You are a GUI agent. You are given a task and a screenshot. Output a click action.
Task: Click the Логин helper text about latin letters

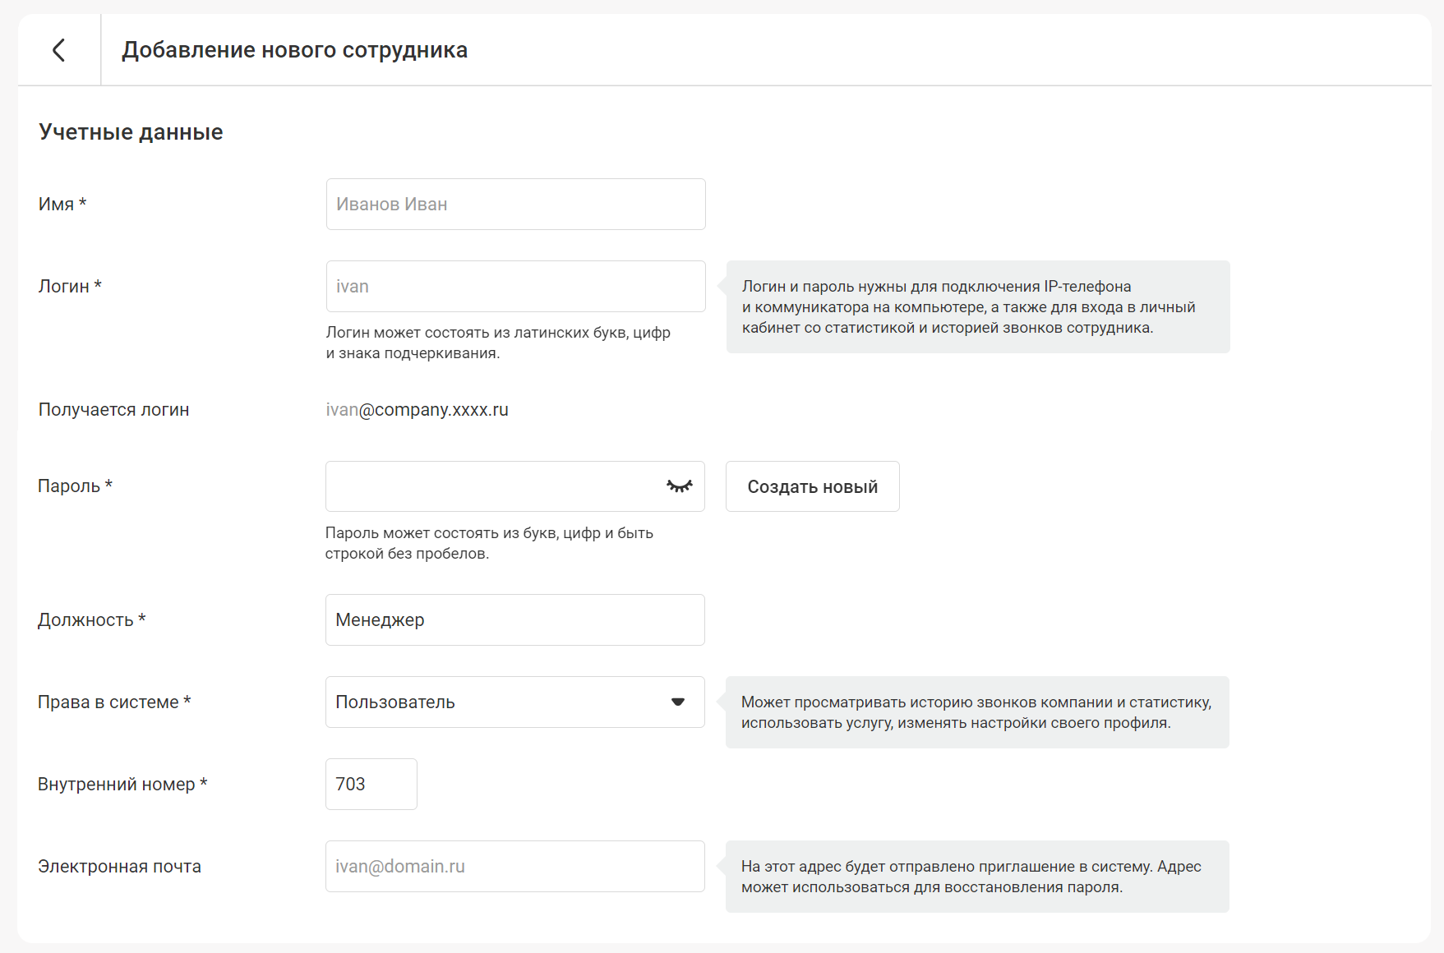[498, 343]
